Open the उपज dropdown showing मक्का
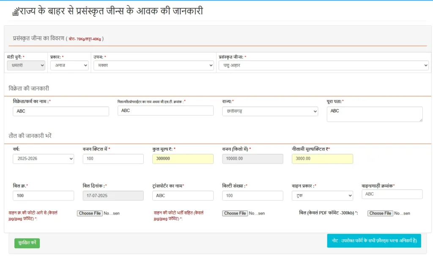 click(154, 65)
